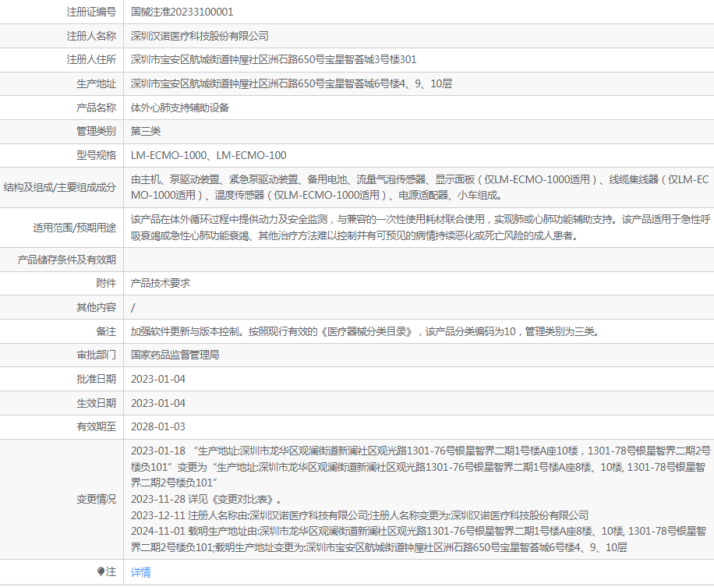This screenshot has width=714, height=587.
Task: Click the 注册人名称 label
Action: pyautogui.click(x=91, y=36)
